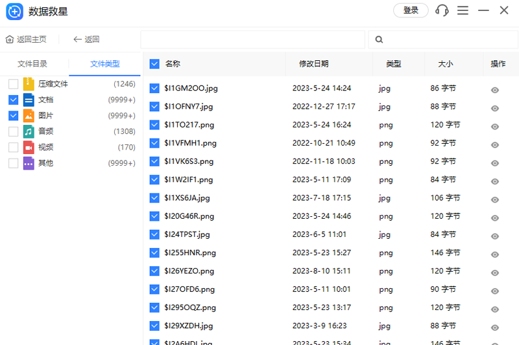519x345 pixels.
Task: Click the 压缩文件 archive type icon
Action: (x=29, y=84)
